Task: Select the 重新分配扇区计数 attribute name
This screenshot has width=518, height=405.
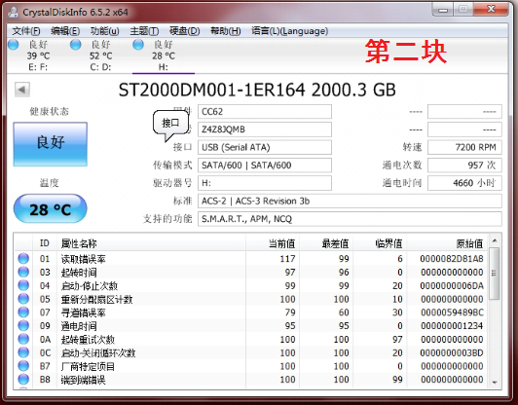Action: tap(96, 299)
